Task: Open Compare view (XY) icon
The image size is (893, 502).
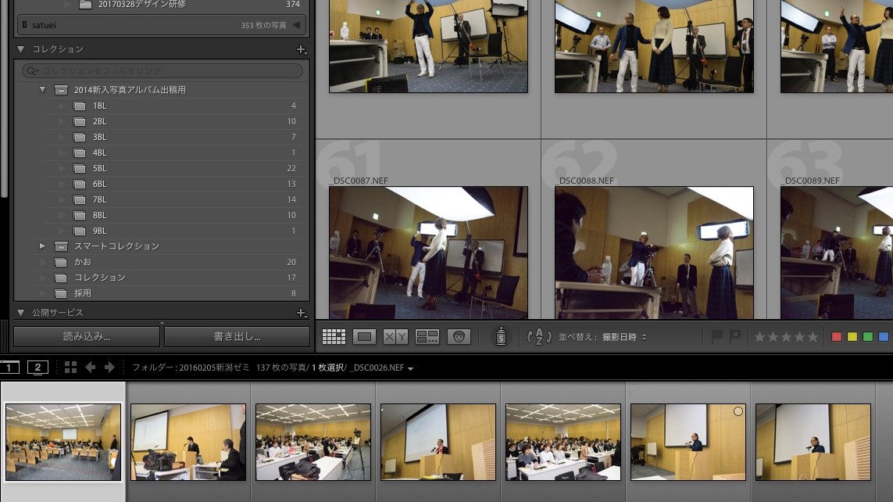Action: click(395, 337)
